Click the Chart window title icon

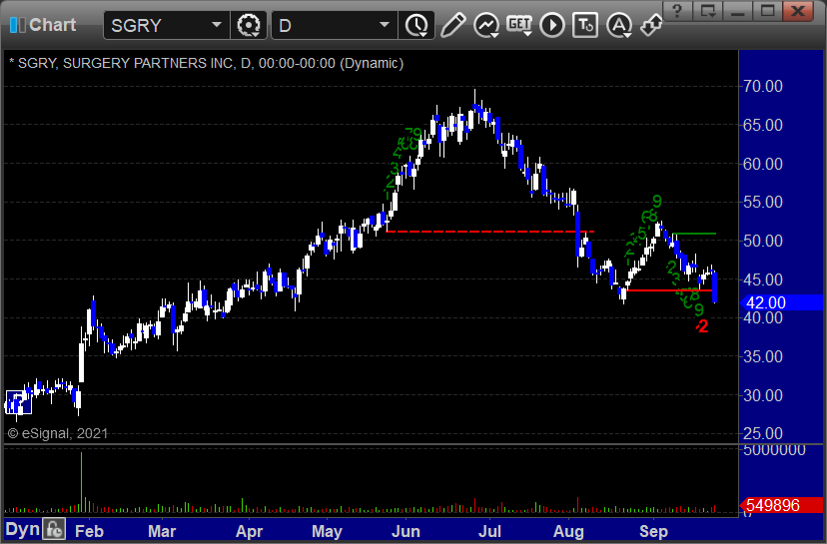[x=17, y=24]
